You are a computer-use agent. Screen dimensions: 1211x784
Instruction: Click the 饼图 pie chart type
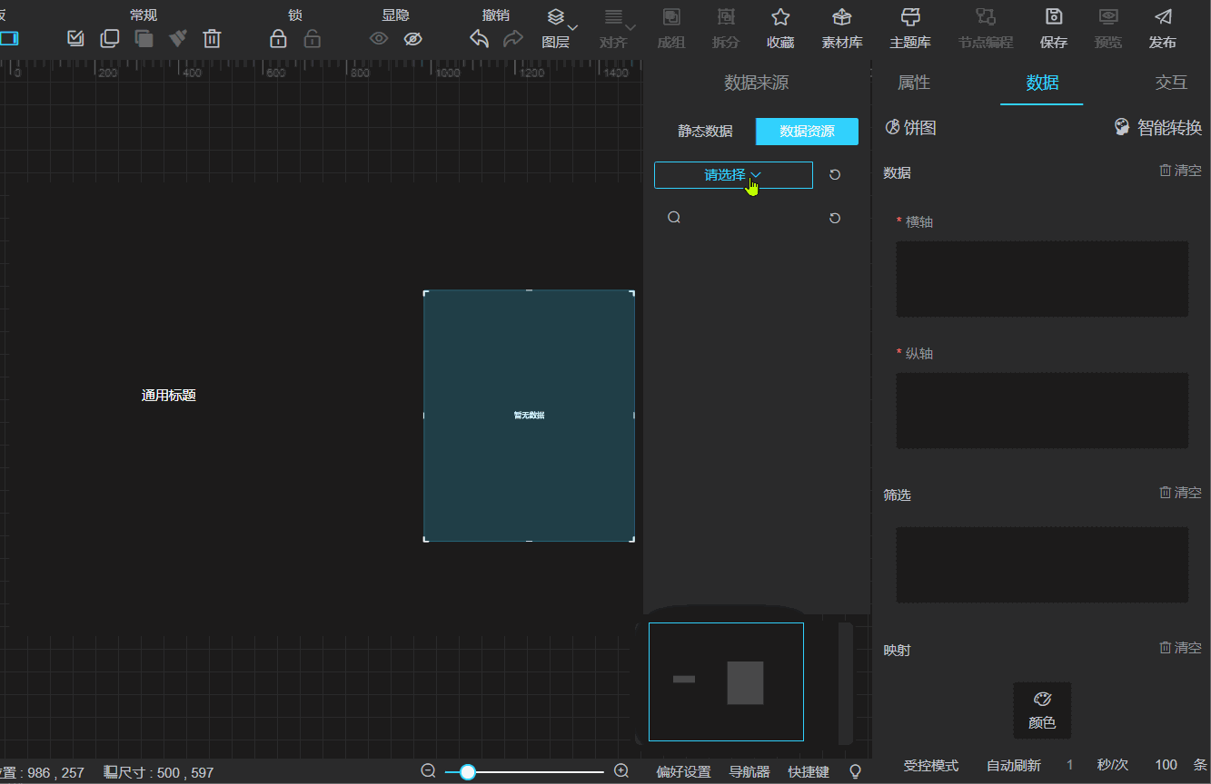pyautogui.click(x=910, y=128)
